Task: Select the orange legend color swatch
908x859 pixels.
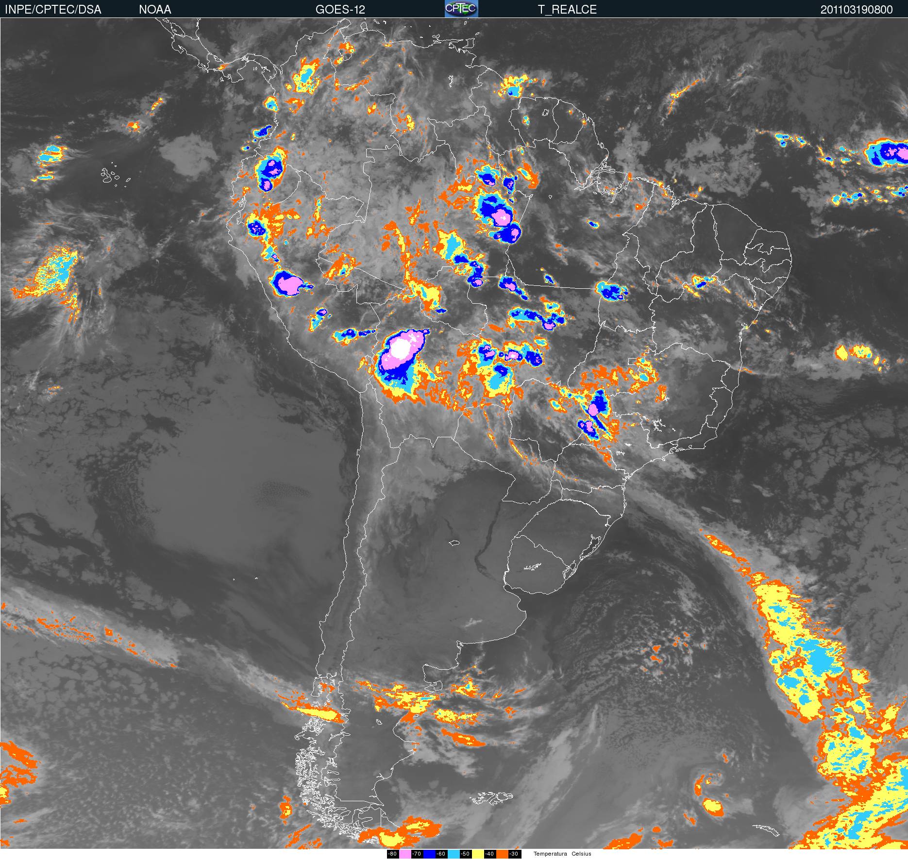Action: pyautogui.click(x=502, y=854)
